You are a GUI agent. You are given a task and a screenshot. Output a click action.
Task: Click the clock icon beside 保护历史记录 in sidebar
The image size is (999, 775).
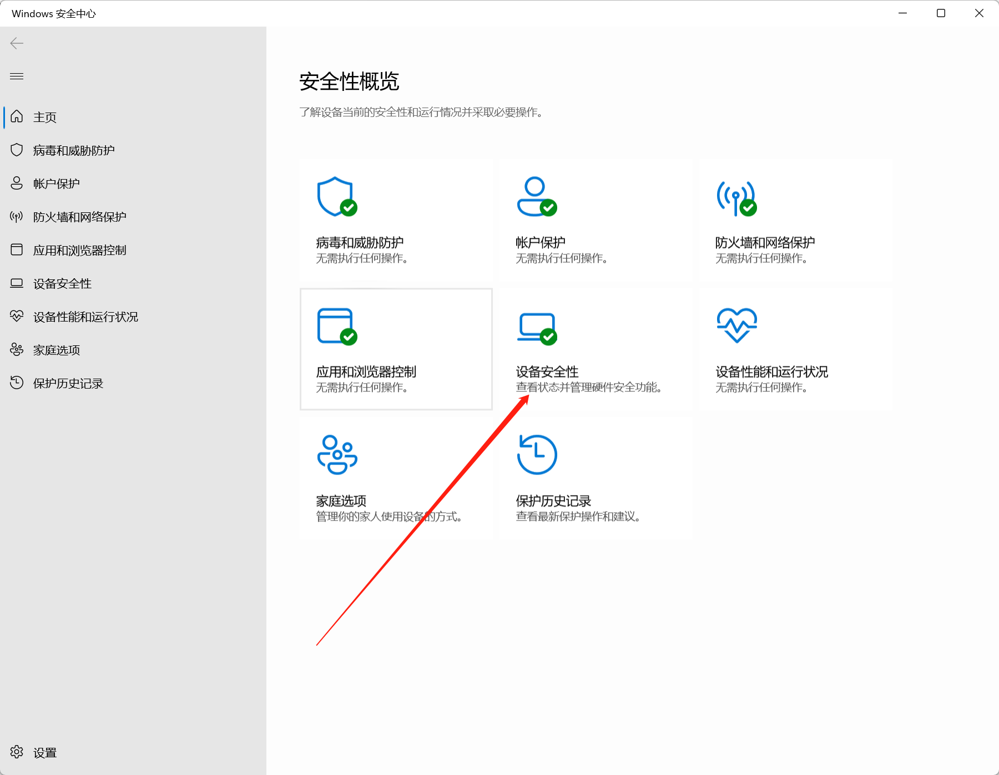[17, 383]
